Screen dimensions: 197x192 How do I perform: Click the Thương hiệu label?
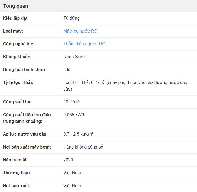point(17,173)
